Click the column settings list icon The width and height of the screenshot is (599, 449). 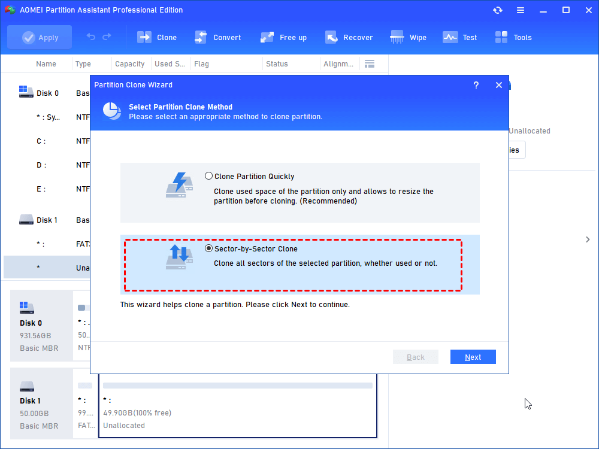tap(370, 64)
